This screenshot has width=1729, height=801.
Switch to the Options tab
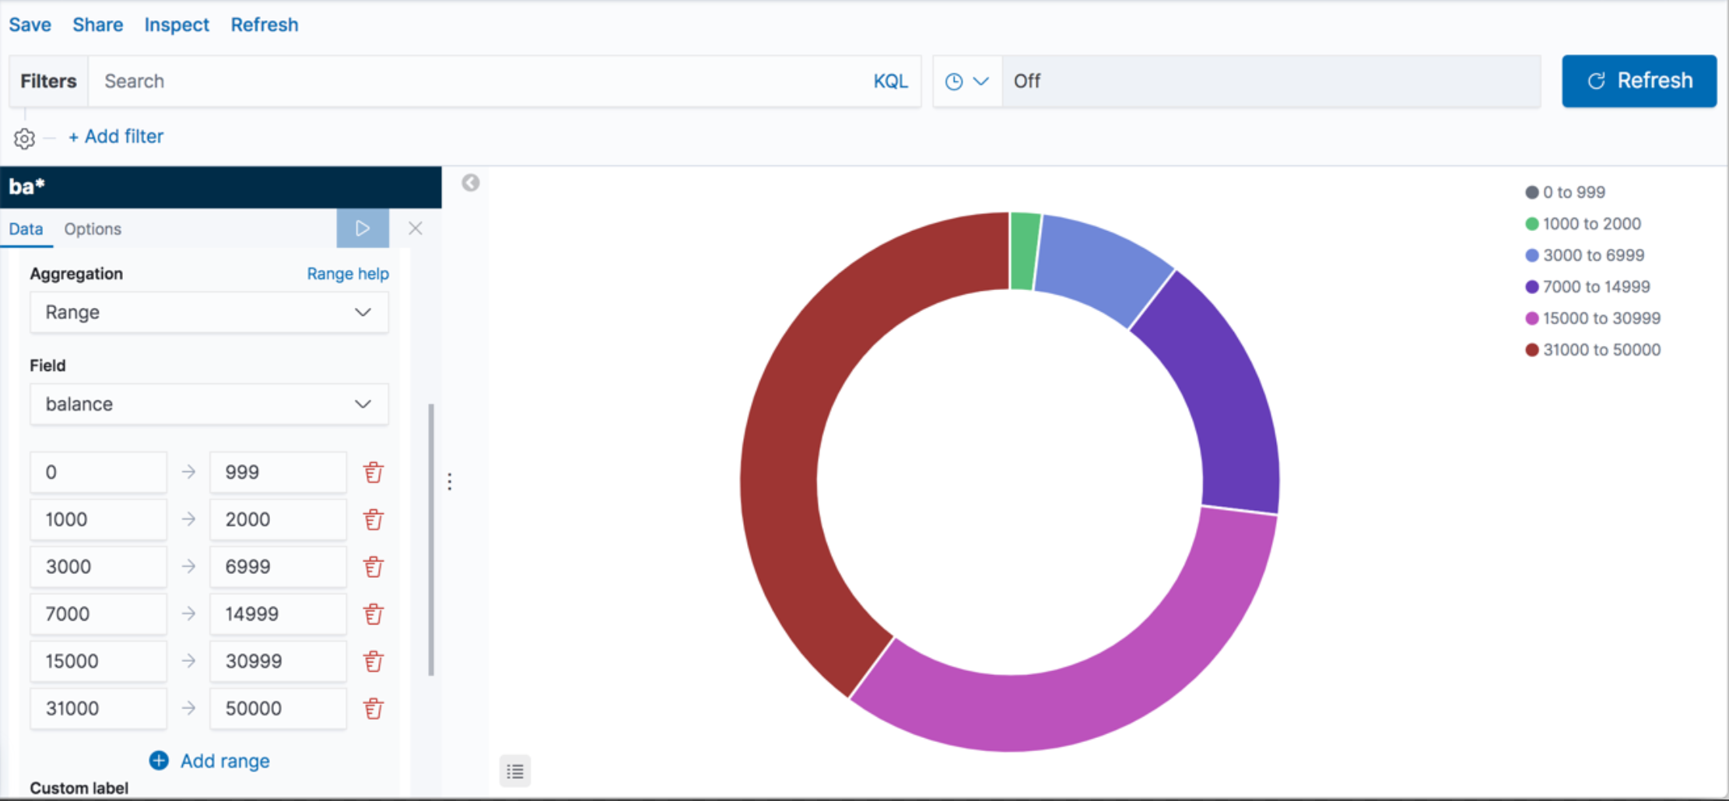93,229
